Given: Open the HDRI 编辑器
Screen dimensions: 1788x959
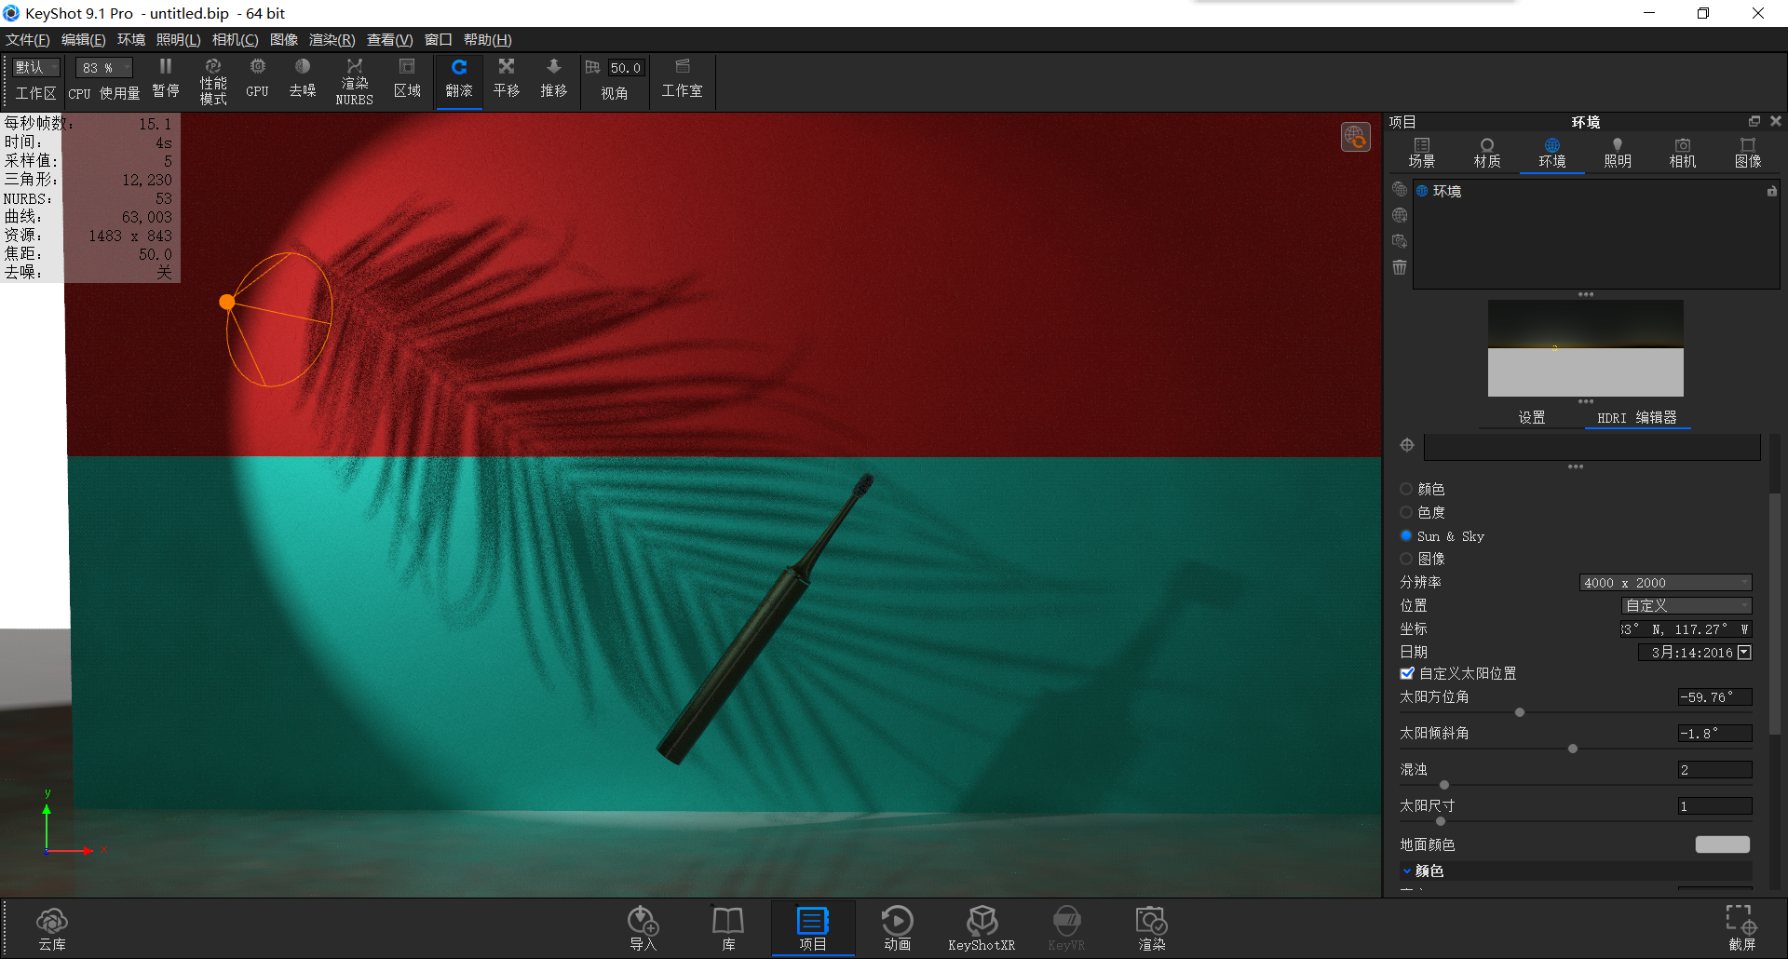Looking at the screenshot, I should point(1637,418).
